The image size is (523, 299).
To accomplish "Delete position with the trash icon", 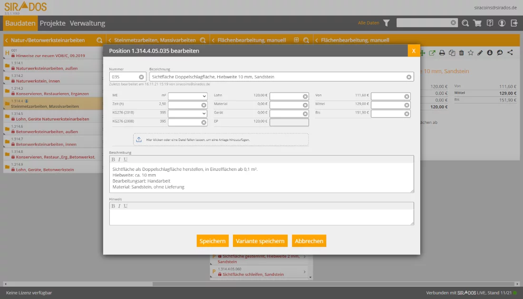I will coord(461,53).
